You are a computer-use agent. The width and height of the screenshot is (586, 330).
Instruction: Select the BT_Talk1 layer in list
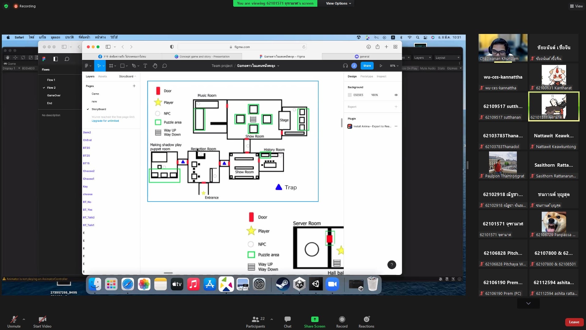point(88,225)
